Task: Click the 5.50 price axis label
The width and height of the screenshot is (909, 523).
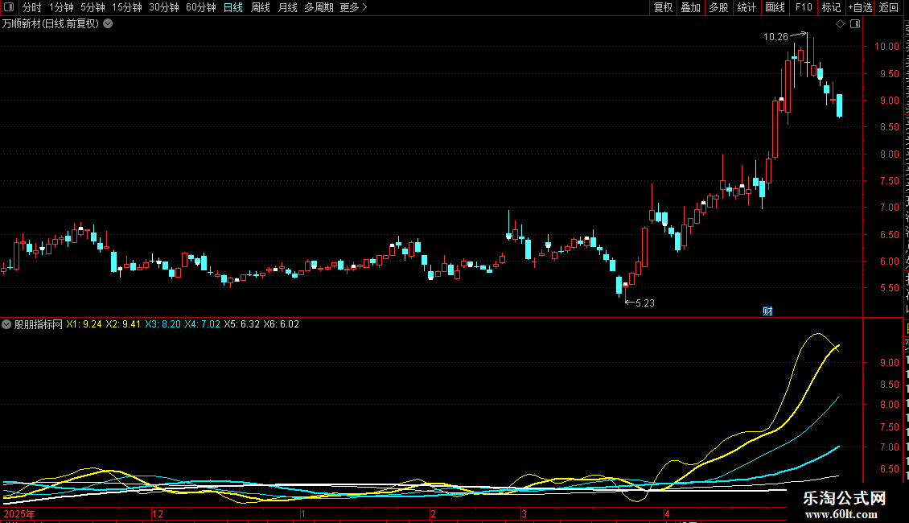Action: (889, 288)
